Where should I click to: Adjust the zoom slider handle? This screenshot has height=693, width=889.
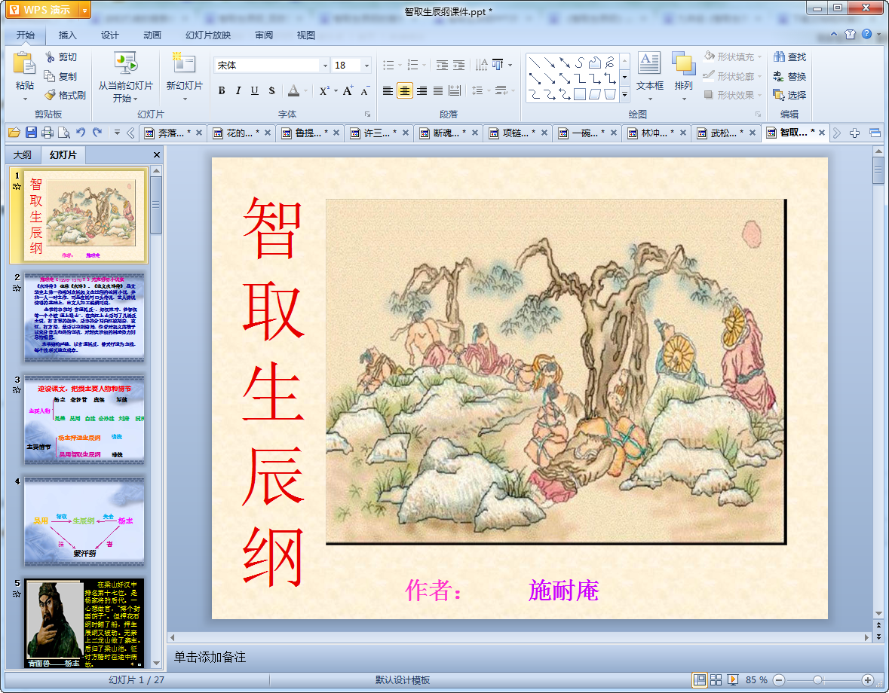[817, 680]
